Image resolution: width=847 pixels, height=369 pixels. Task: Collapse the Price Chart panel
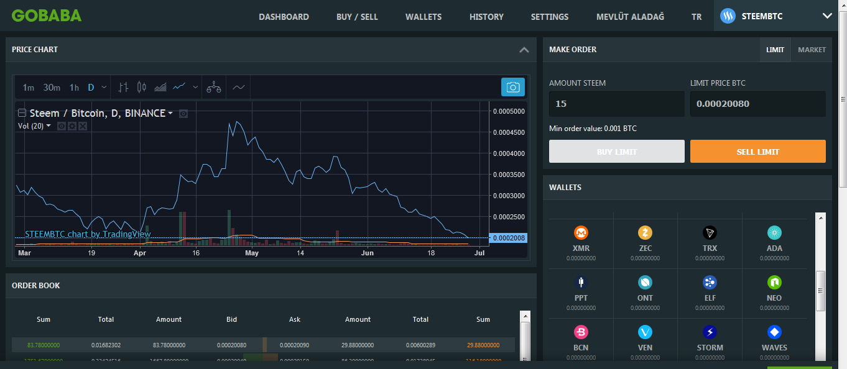(524, 50)
